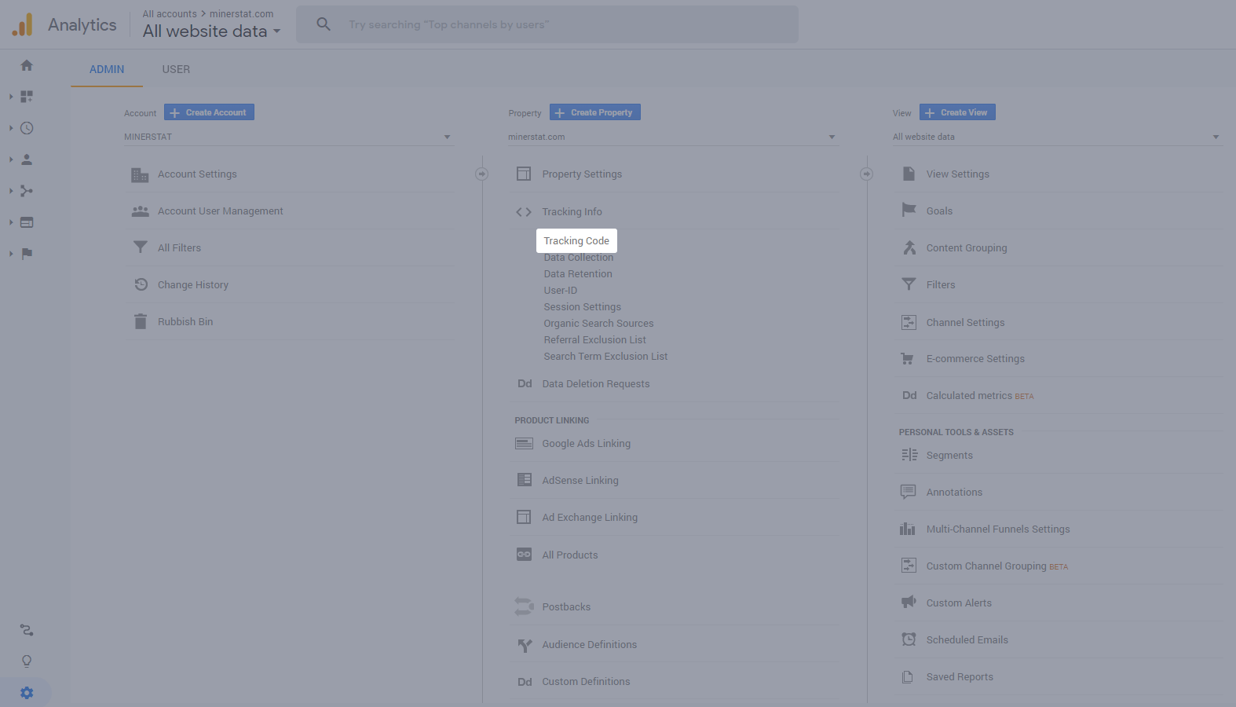
Task: Open Acquisition arrows icon in sidebar
Action: tap(27, 191)
